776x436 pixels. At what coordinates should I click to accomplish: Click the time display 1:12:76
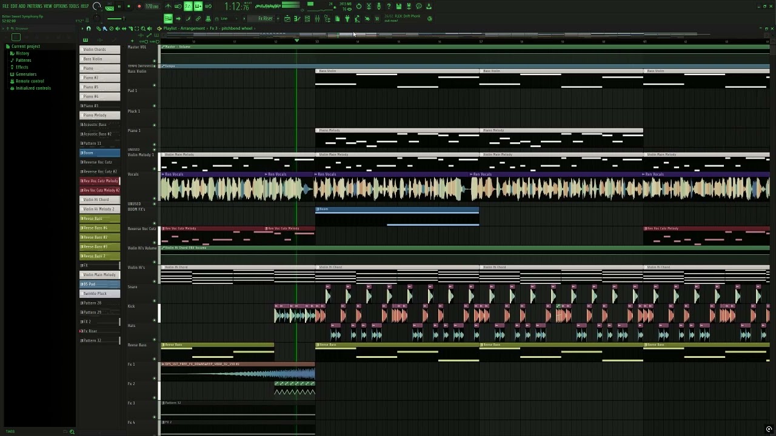coord(237,6)
